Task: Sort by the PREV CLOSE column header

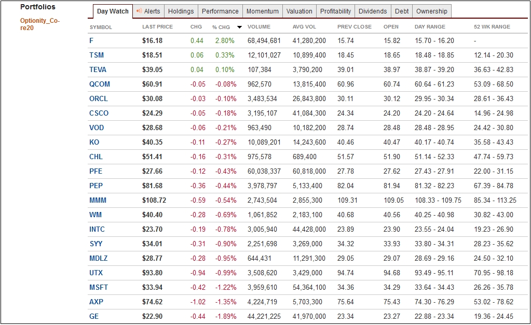Action: 355,27
